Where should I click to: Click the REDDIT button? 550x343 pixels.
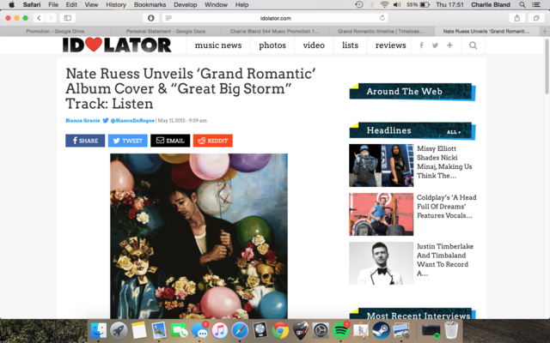point(213,141)
